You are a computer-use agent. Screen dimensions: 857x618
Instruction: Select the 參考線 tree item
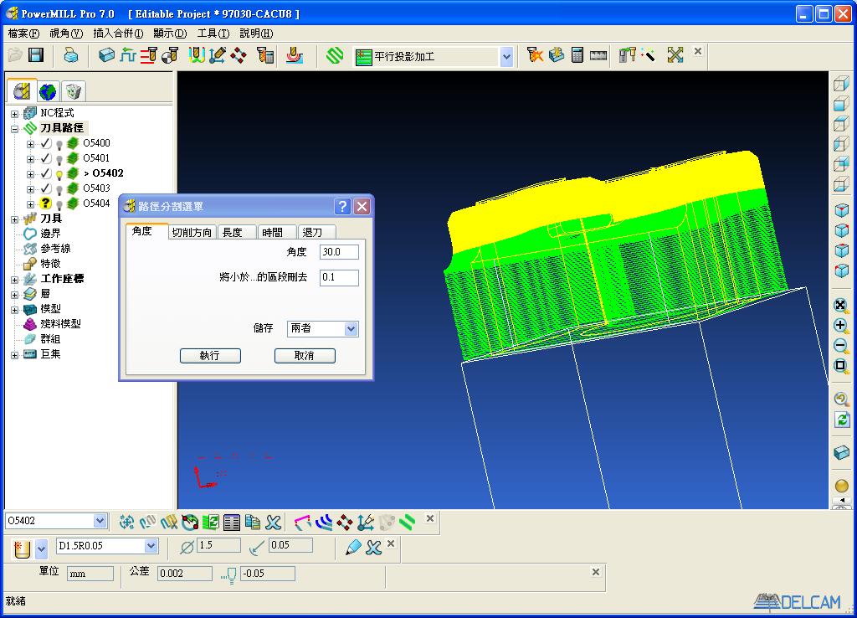pyautogui.click(x=55, y=249)
